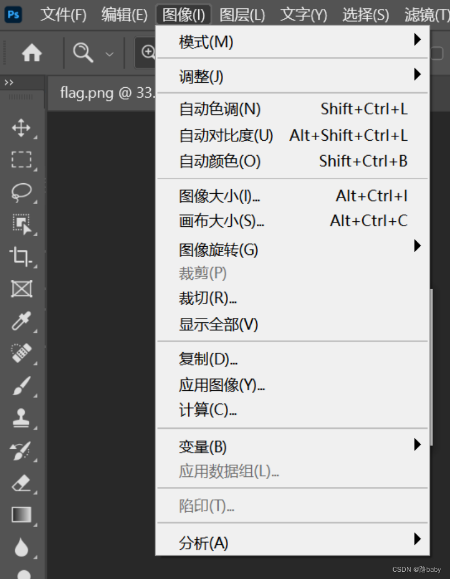Select the Brush tool

tap(22, 385)
